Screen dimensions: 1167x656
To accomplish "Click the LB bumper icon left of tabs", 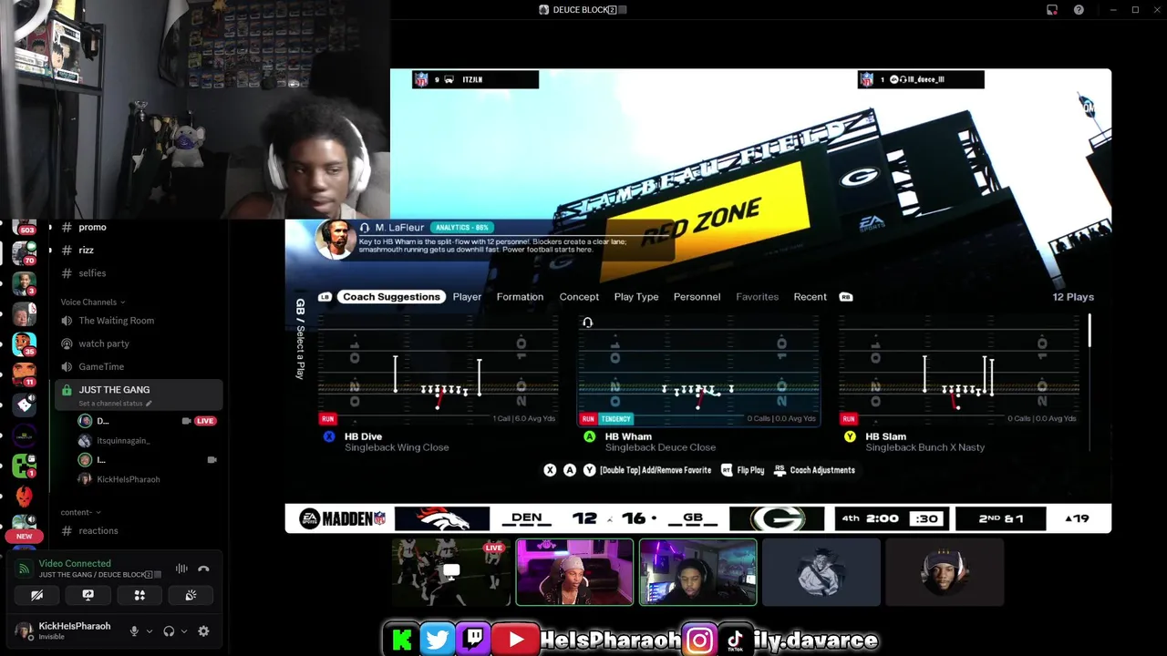I will pyautogui.click(x=325, y=297).
